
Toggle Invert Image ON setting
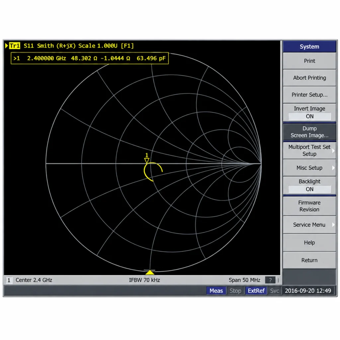coord(309,113)
